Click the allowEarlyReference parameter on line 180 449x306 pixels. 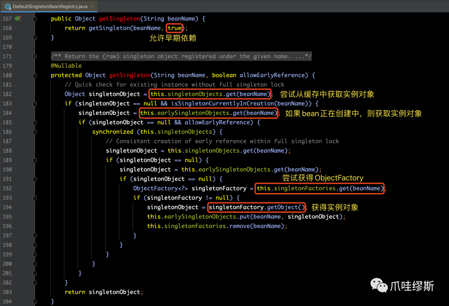click(x=272, y=75)
